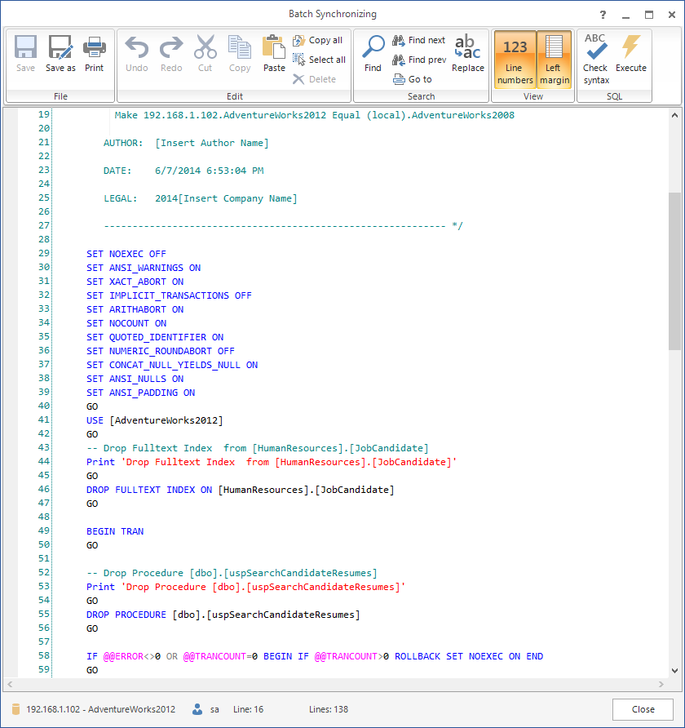
Task: Print the script
Action: tap(94, 53)
